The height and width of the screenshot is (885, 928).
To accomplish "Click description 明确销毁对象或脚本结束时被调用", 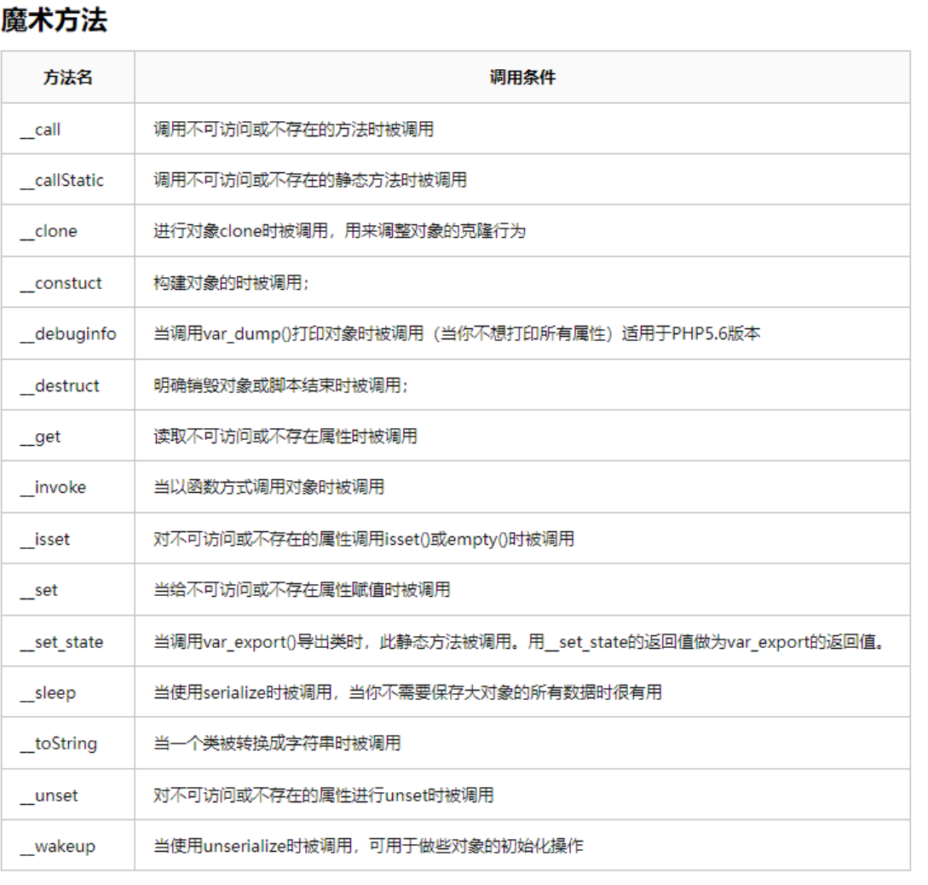I will [x=281, y=385].
